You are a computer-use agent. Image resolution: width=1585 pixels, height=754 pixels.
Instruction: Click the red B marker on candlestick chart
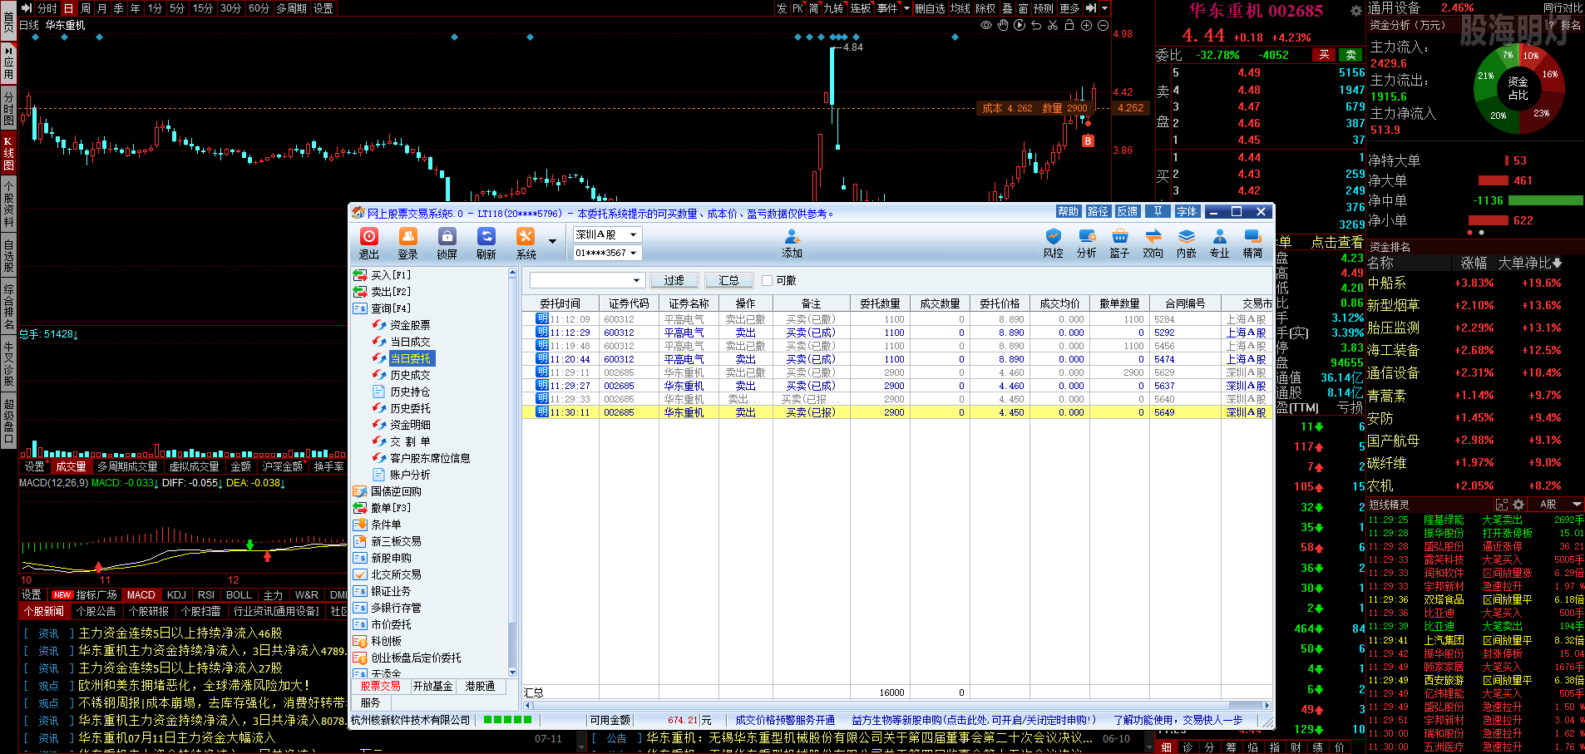tap(1088, 141)
